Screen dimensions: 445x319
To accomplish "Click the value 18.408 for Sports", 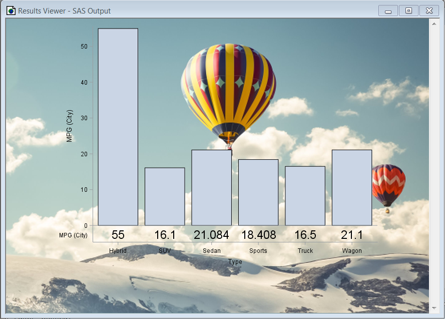I will click(x=259, y=235).
